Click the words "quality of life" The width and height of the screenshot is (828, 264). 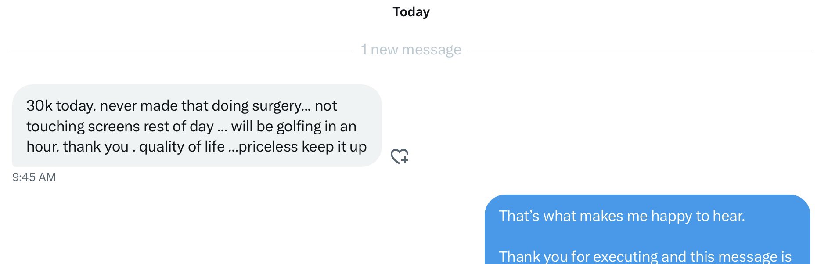[x=182, y=147]
